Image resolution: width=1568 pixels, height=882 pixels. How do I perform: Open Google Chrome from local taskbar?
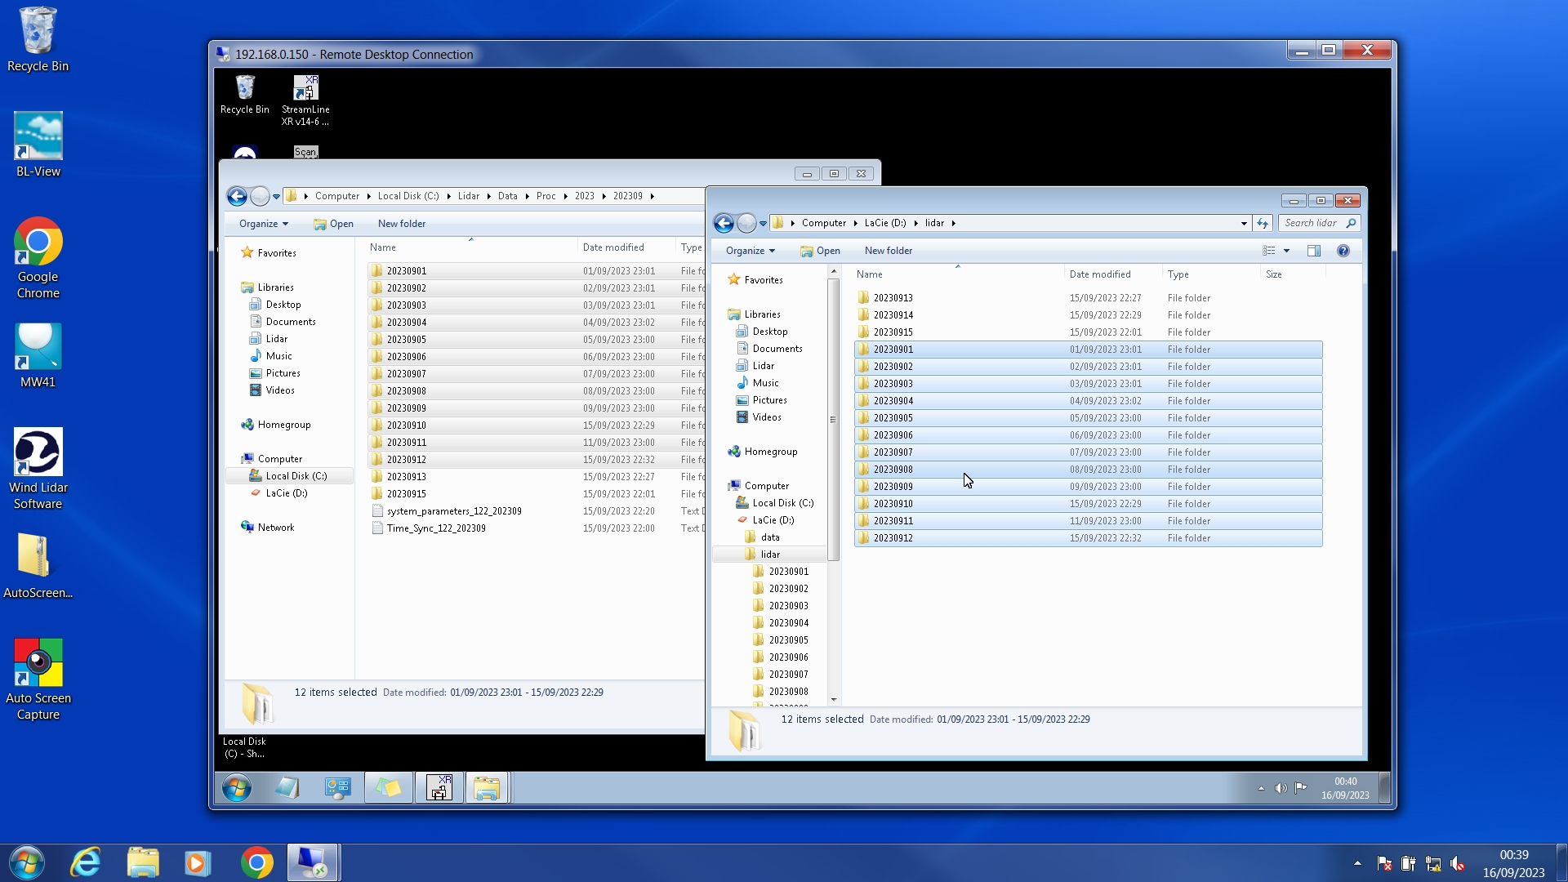pyautogui.click(x=256, y=862)
